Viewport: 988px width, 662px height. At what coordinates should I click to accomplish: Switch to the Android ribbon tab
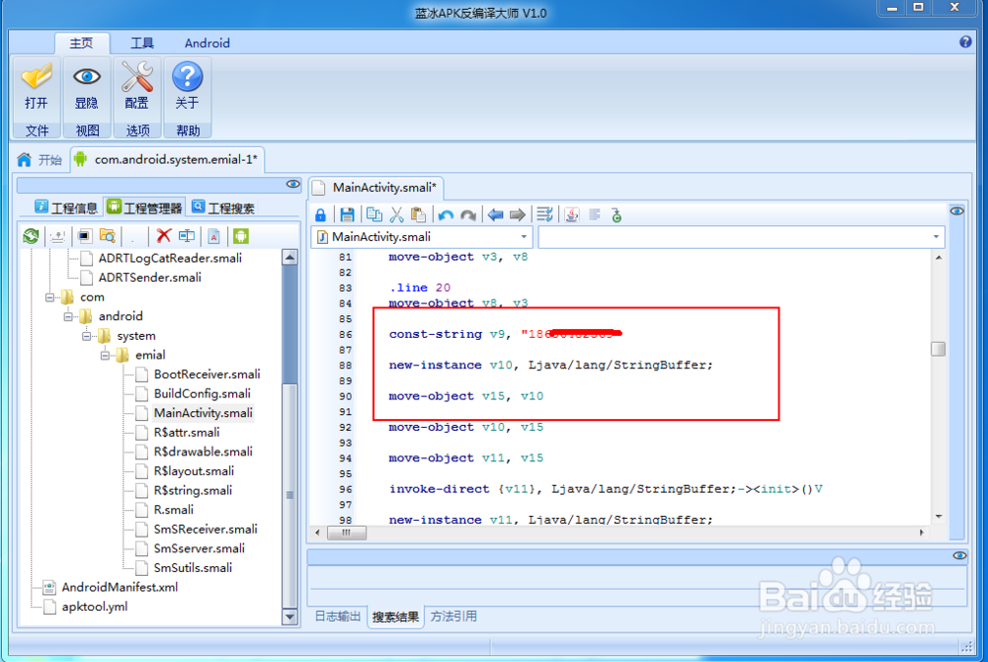coord(207,42)
